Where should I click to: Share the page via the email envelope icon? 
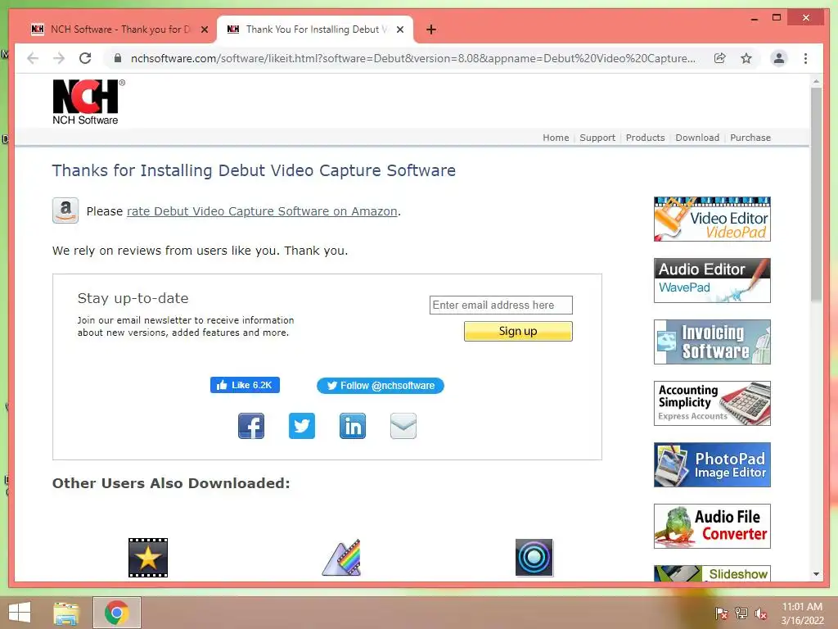[403, 426]
